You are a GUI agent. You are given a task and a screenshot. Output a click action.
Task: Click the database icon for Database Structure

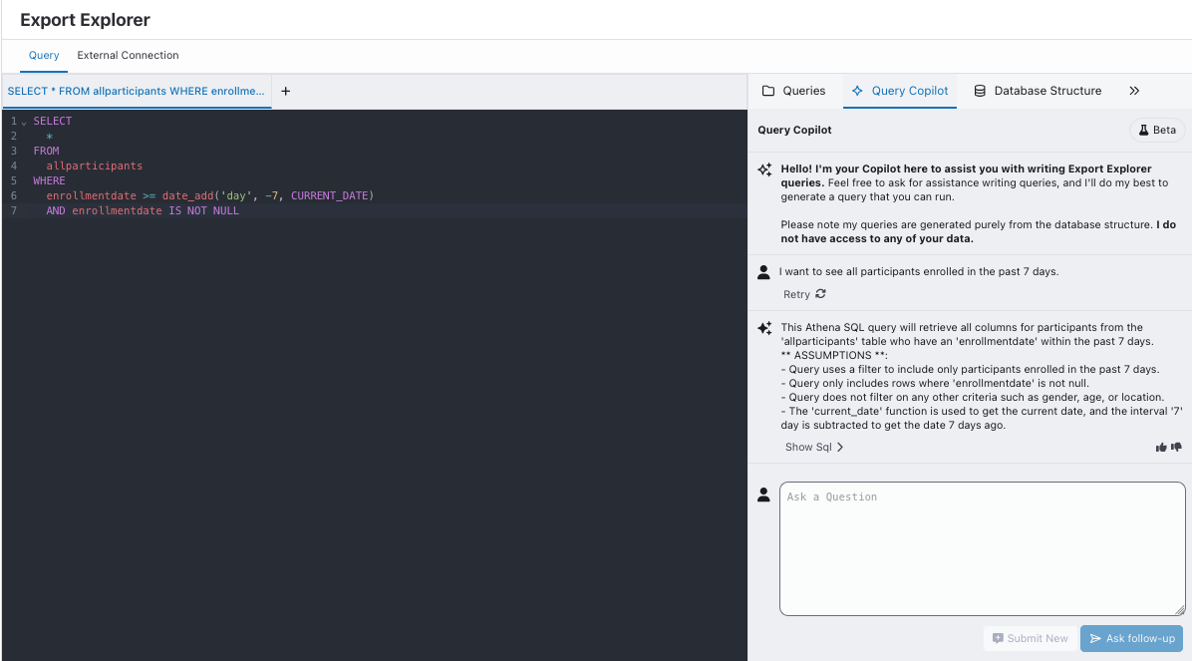[x=980, y=91]
